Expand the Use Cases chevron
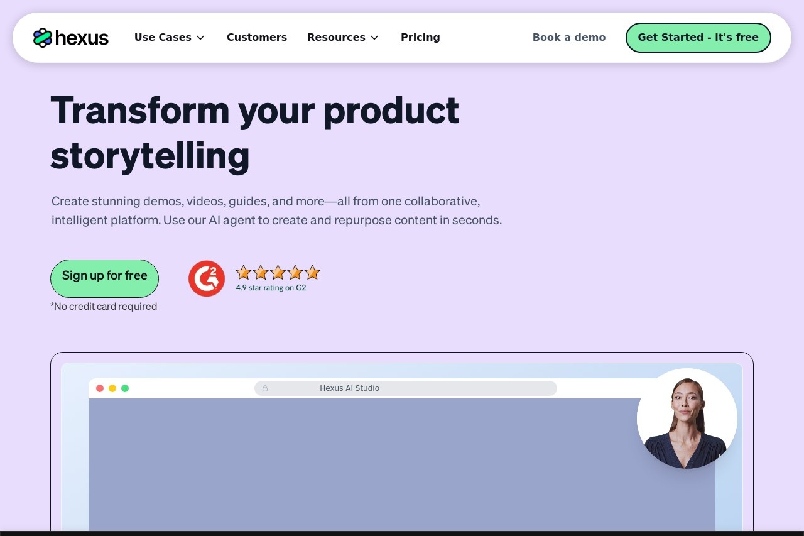This screenshot has height=536, width=804. pyautogui.click(x=200, y=38)
